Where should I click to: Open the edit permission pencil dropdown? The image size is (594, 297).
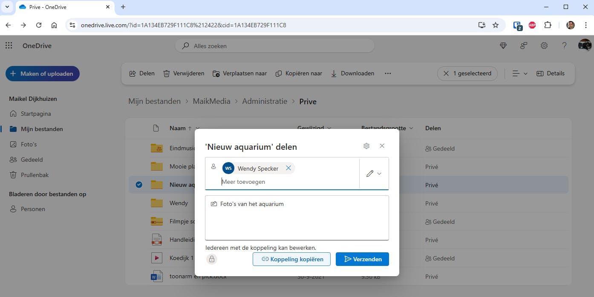coord(373,174)
